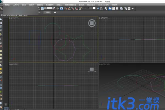Screen dimensions: 165x110
Task: Open the Layer Manager
Action: [x=106, y=9]
